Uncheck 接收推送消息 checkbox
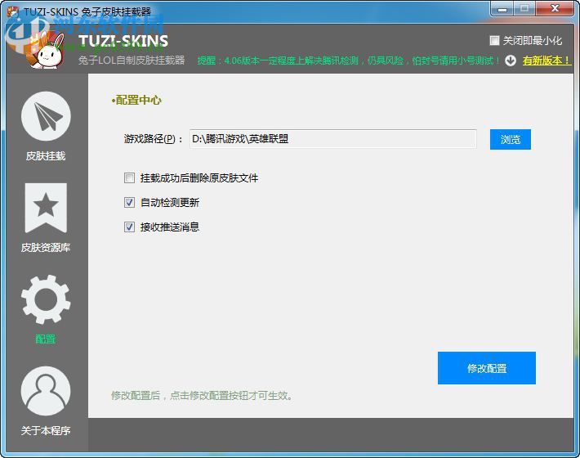 coord(129,227)
